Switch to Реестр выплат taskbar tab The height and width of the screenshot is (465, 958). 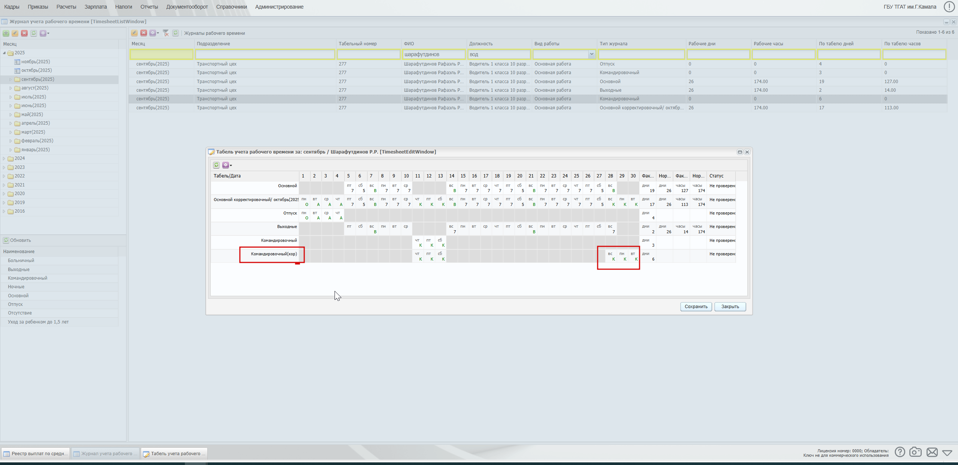coord(36,453)
